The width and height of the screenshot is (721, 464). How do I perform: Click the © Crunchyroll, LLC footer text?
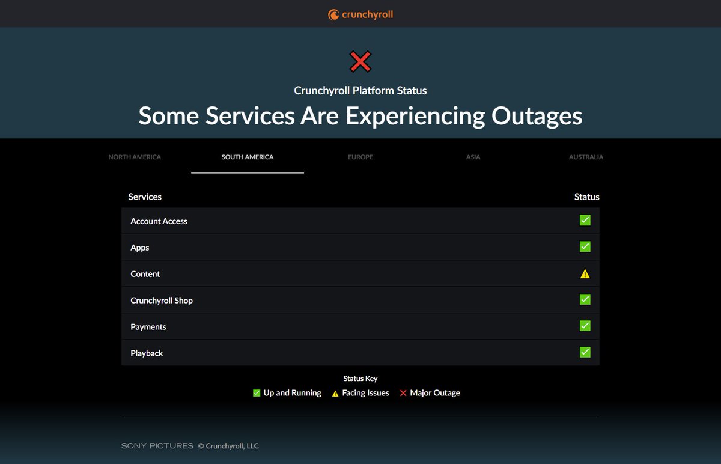coord(228,446)
